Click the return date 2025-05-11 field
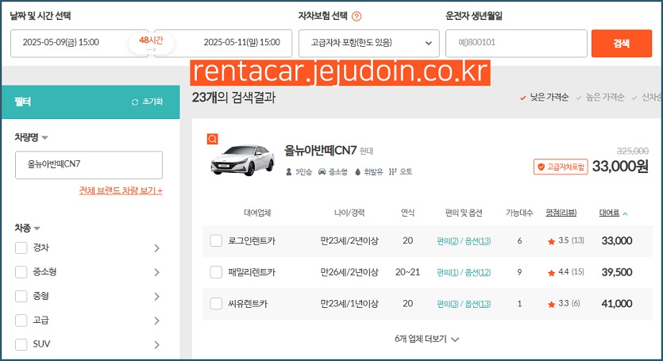This screenshot has width=663, height=361. pos(223,43)
